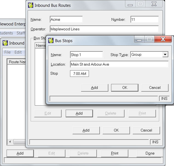Click the Bus Stops dialog title icon
174x166 pixels.
pyautogui.click(x=51, y=41)
